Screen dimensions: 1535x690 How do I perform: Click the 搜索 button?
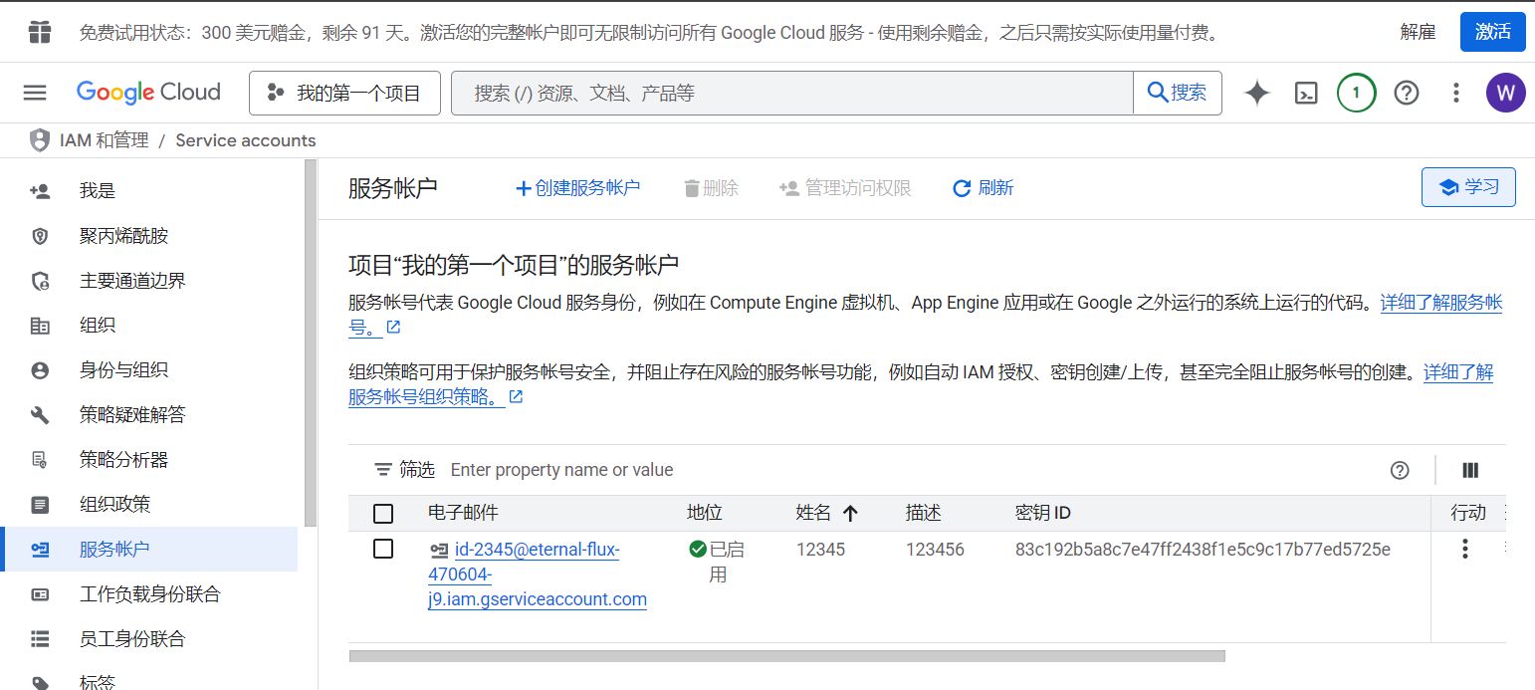[x=1178, y=93]
